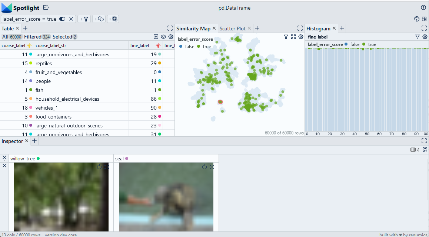
Task: Open Inspector add-view grid icon
Action: click(x=425, y=150)
